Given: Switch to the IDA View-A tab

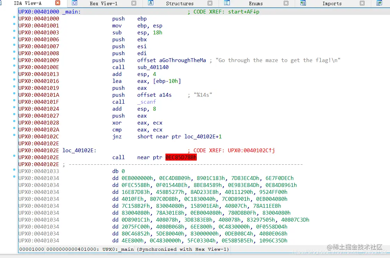Looking at the screenshot, I should click(27, 3).
